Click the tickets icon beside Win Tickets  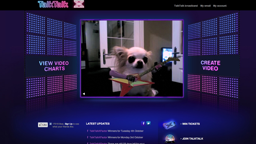tap(169, 125)
